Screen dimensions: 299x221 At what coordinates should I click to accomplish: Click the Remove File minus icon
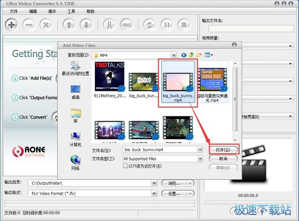pos(29,25)
